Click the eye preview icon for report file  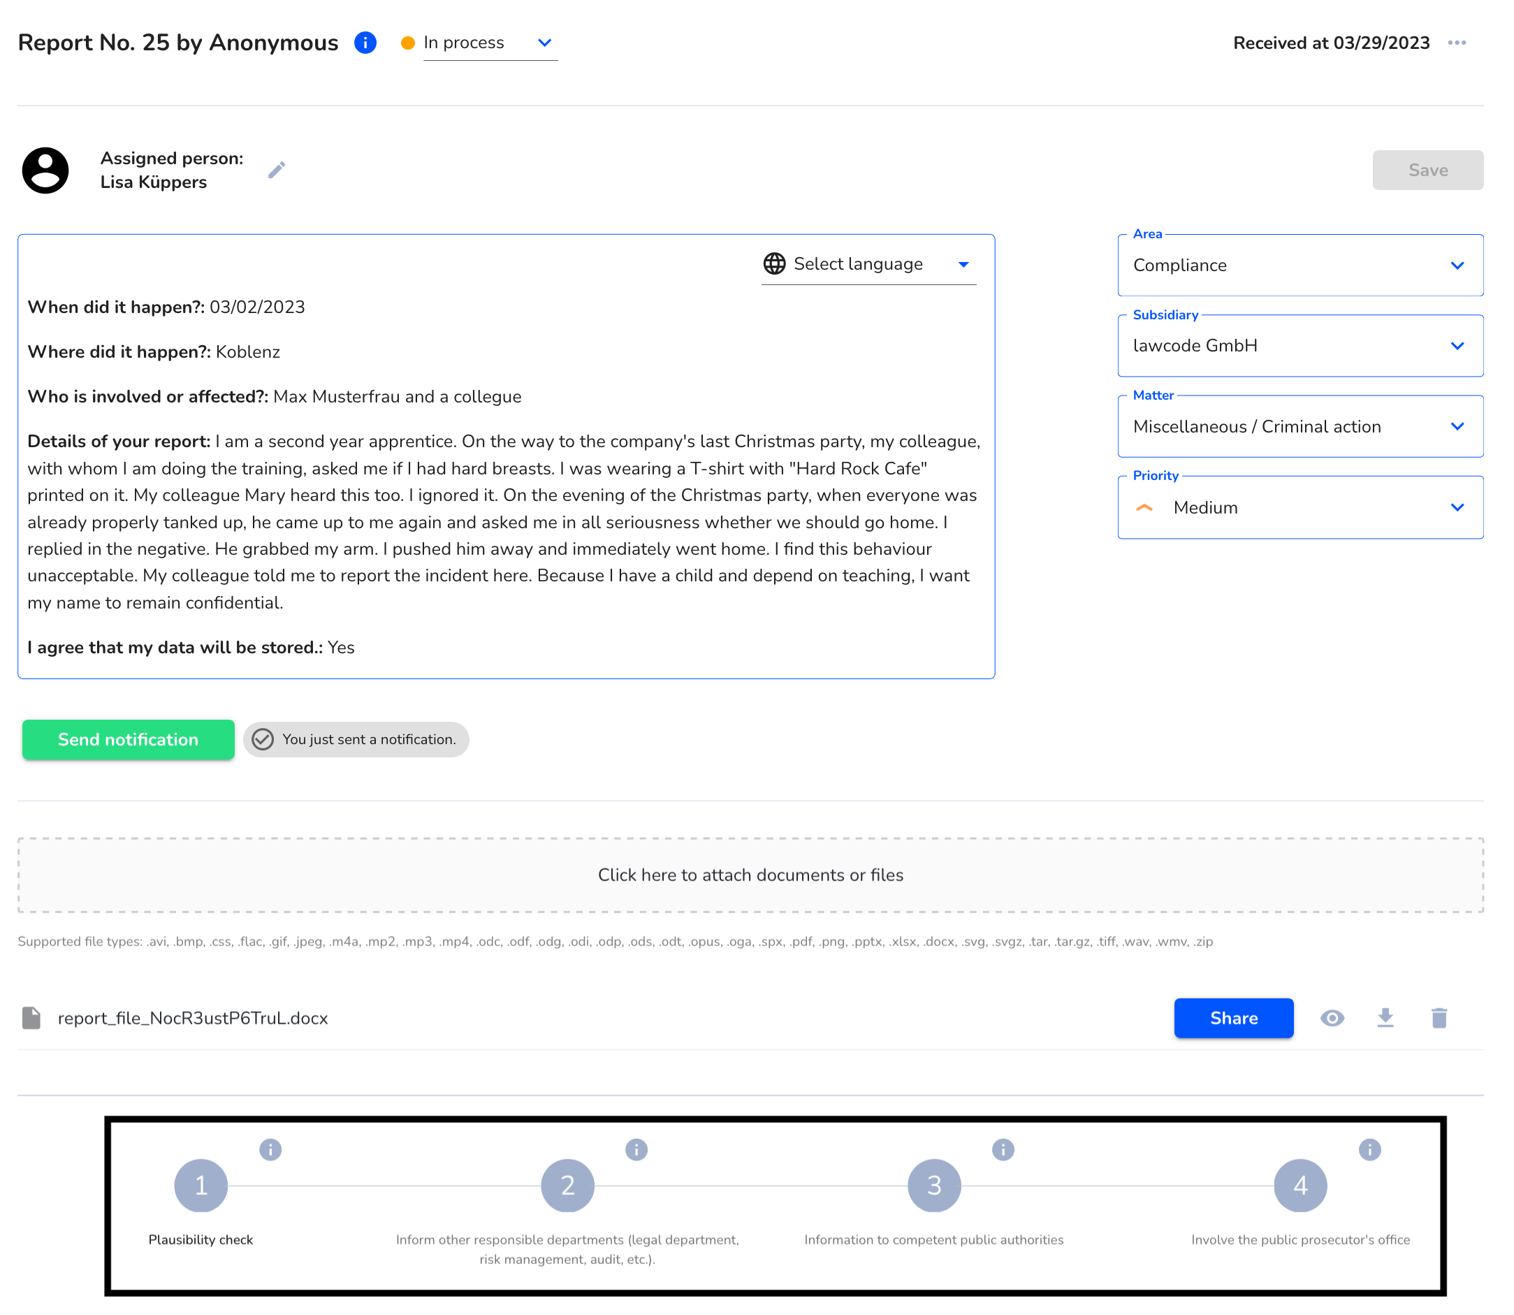click(1332, 1017)
